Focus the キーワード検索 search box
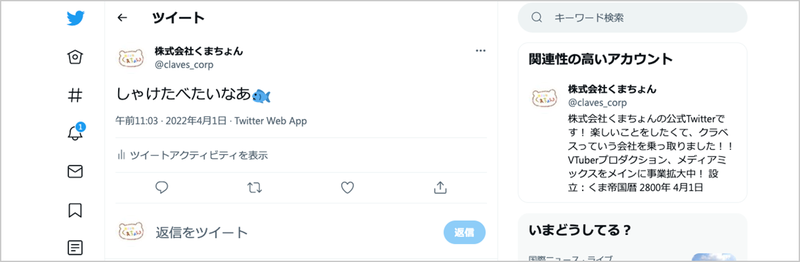This screenshot has height=262, width=800. [639, 18]
